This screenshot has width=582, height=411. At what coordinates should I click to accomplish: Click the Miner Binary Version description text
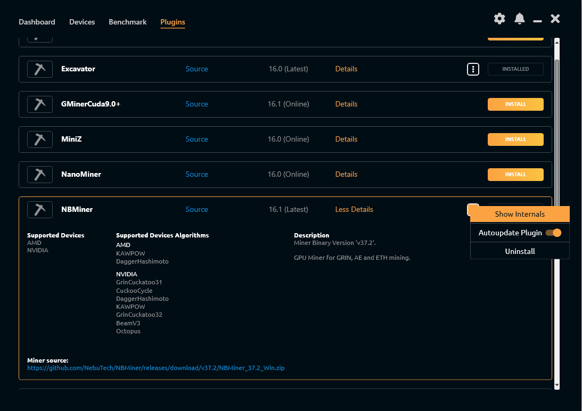pyautogui.click(x=335, y=243)
